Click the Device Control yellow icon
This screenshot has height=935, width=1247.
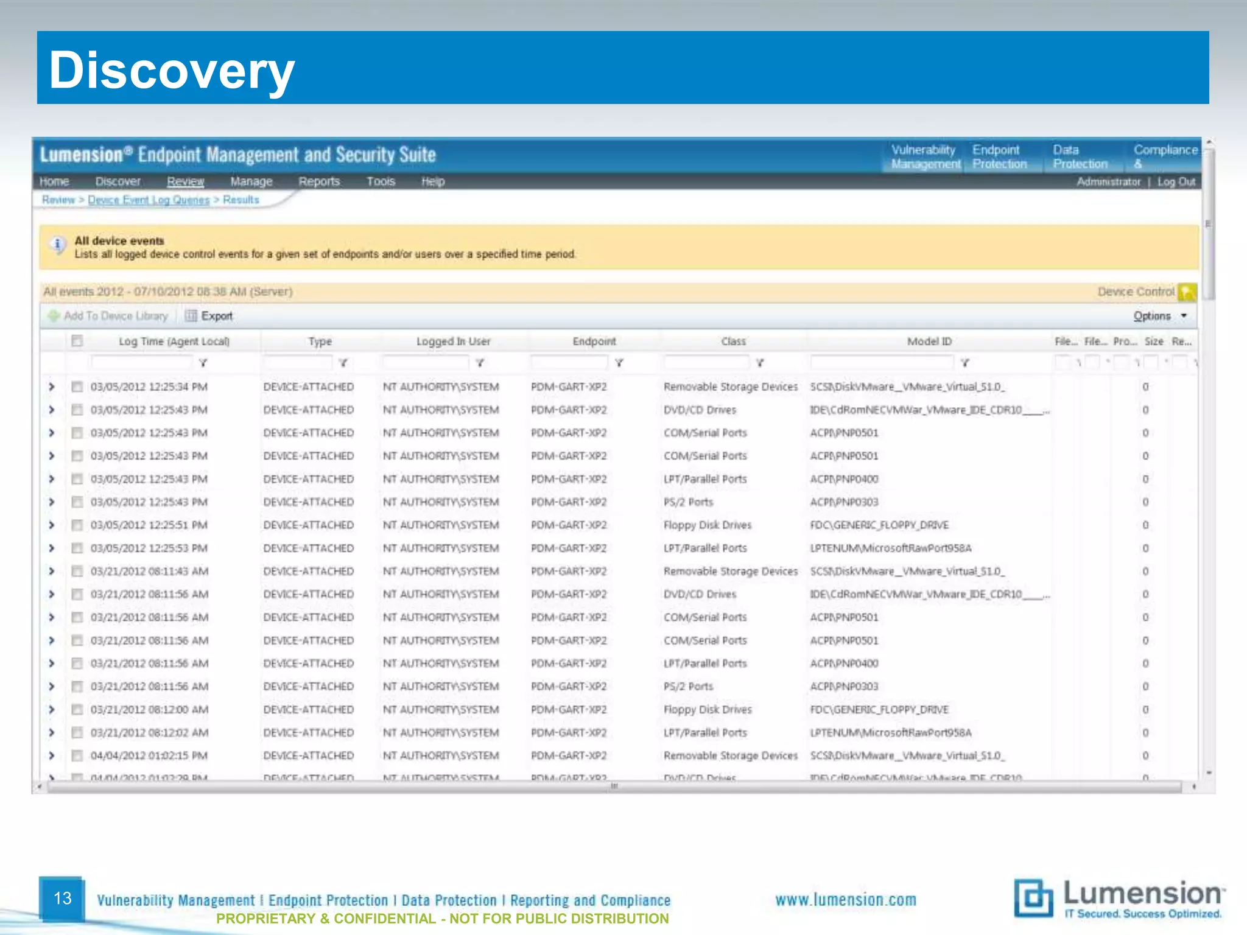[1187, 292]
